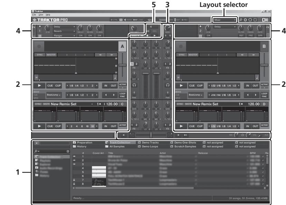Click the NI logo button in header

pos(265,20)
